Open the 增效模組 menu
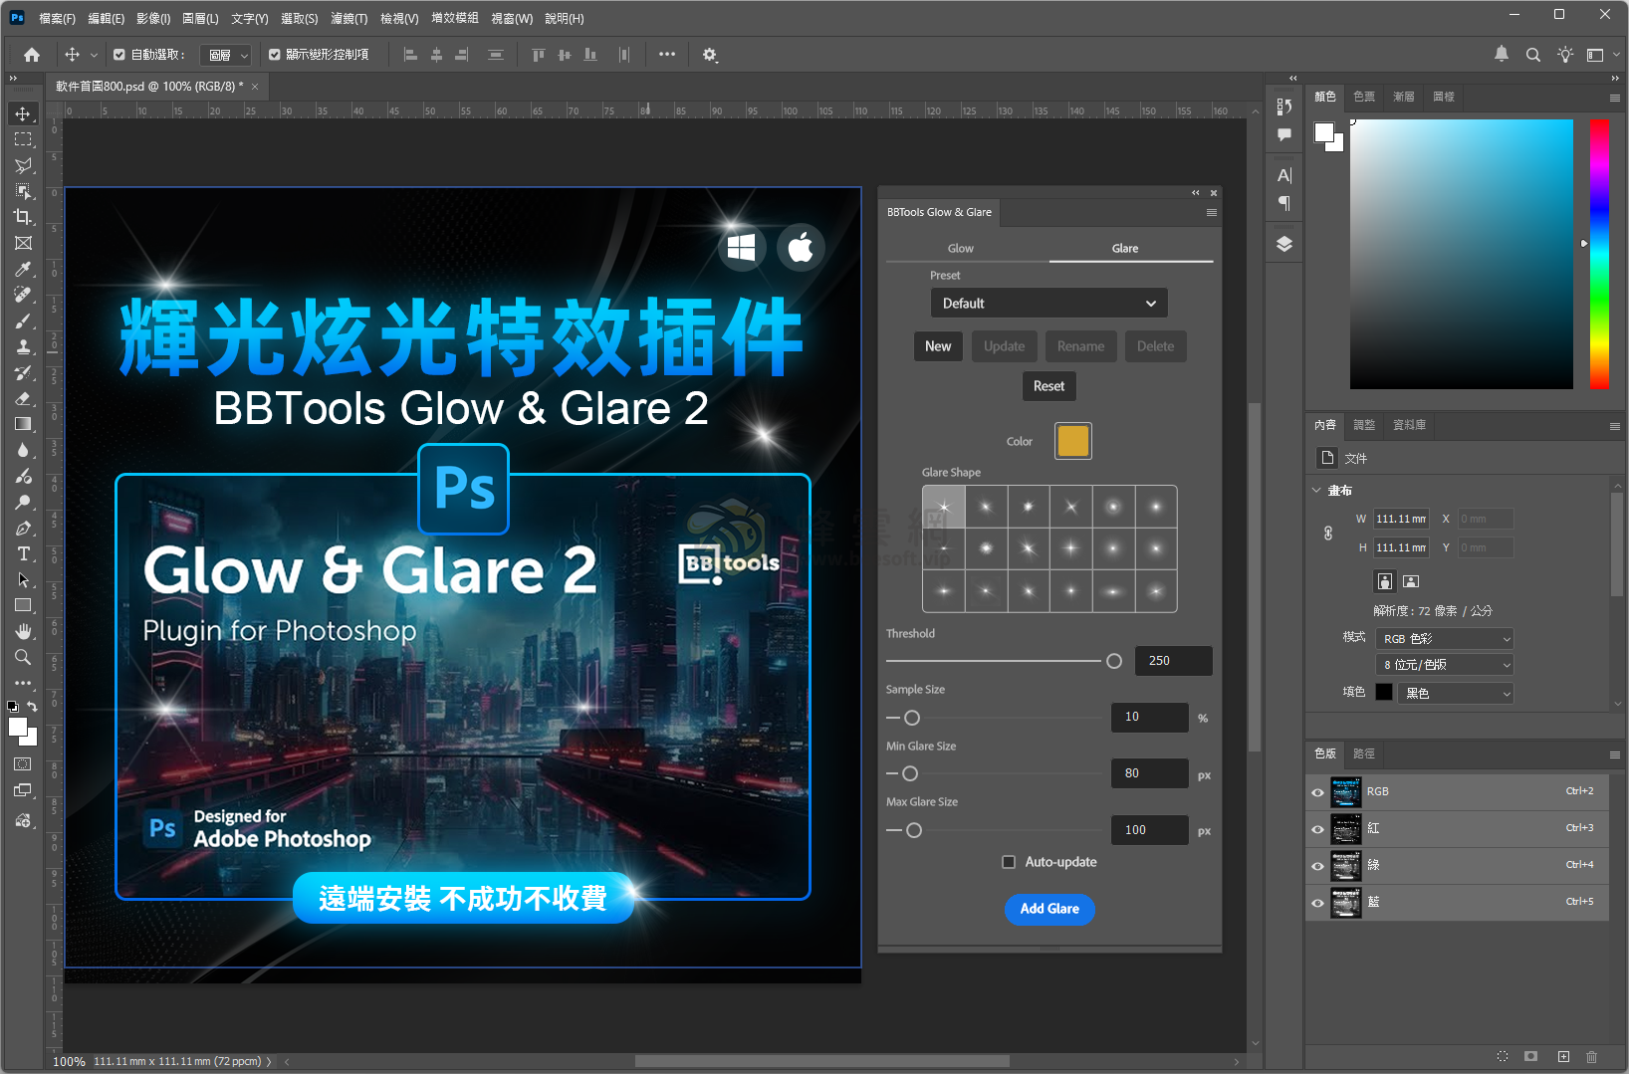 [455, 18]
